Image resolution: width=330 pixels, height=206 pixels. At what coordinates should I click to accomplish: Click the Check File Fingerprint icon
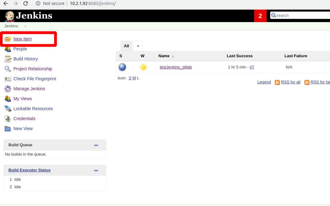point(8,79)
